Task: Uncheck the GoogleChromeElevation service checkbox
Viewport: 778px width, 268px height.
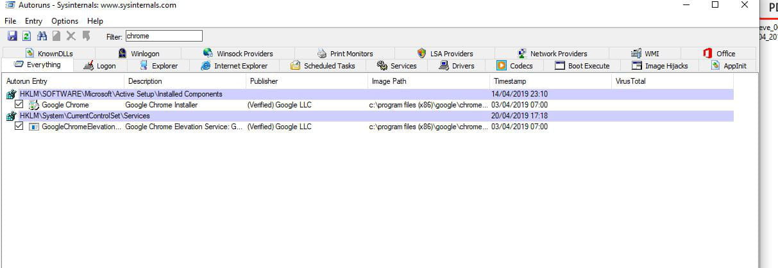Action: click(x=19, y=127)
